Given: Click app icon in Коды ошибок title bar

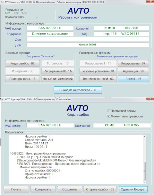Looking at the screenshot, I should [2, 99].
